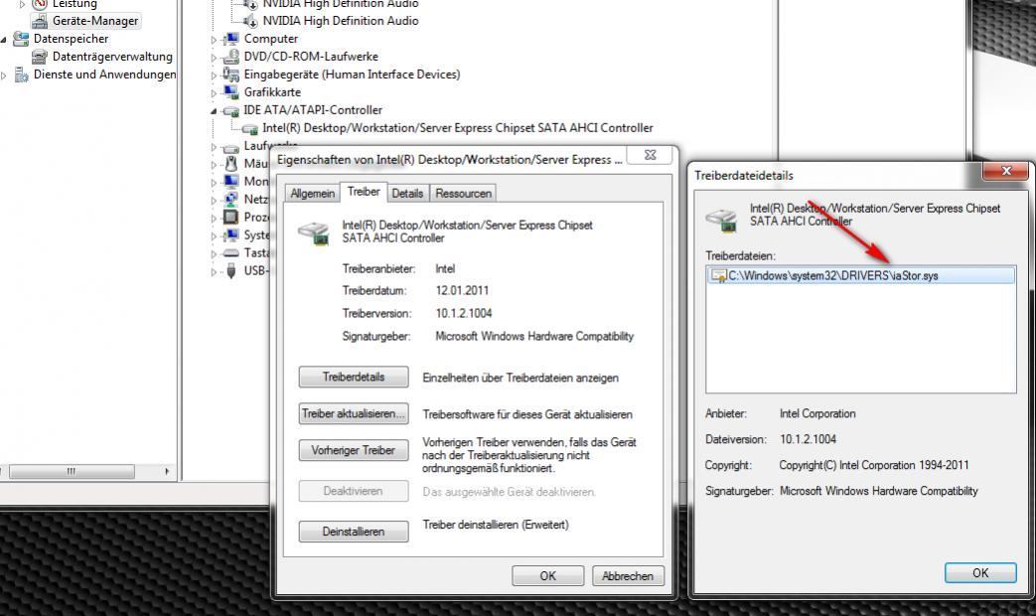This screenshot has width=1036, height=616.
Task: Click Treiberdatum value 12.01.2011
Action: (x=462, y=290)
